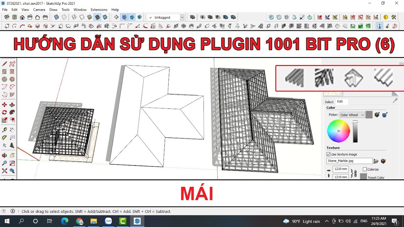Click the brightness slider bar
This screenshot has height=227, width=404.
point(355,131)
